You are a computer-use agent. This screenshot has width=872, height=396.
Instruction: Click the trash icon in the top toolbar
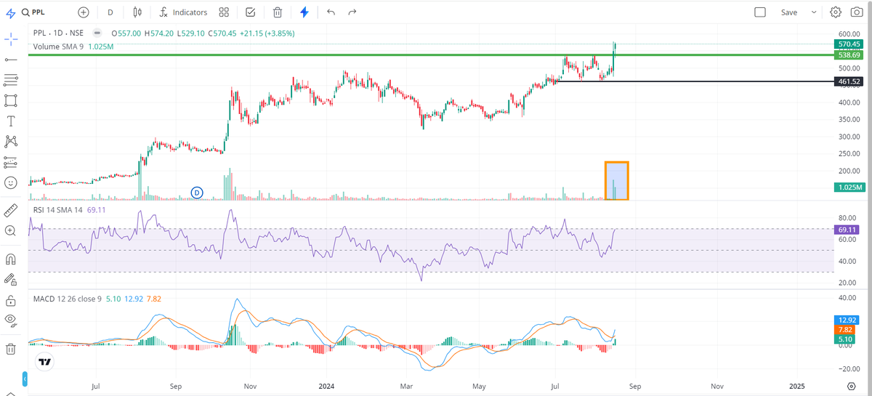(278, 12)
